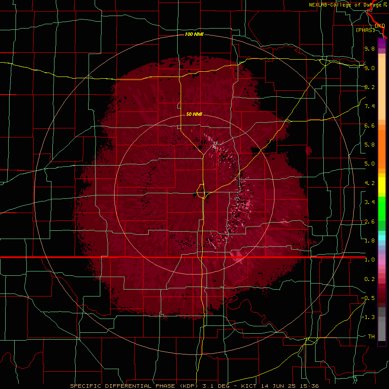Click the 6.6 value on the color scale
Screen dimensions: 389x389
click(x=370, y=125)
